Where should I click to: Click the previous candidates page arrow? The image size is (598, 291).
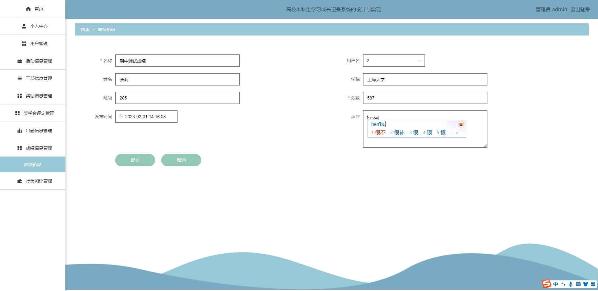click(x=452, y=133)
